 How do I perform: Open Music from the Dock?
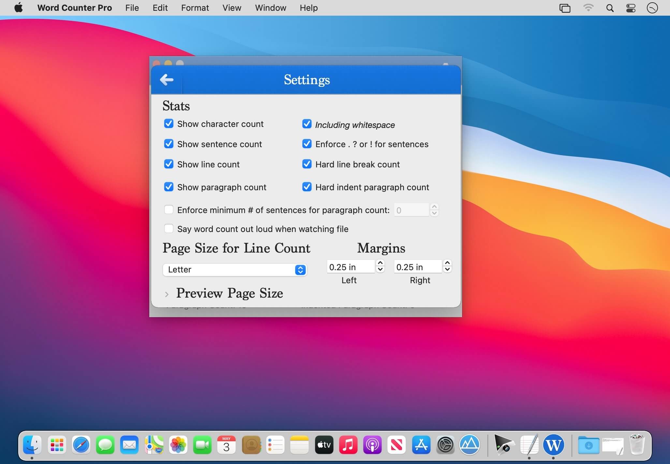click(348, 445)
